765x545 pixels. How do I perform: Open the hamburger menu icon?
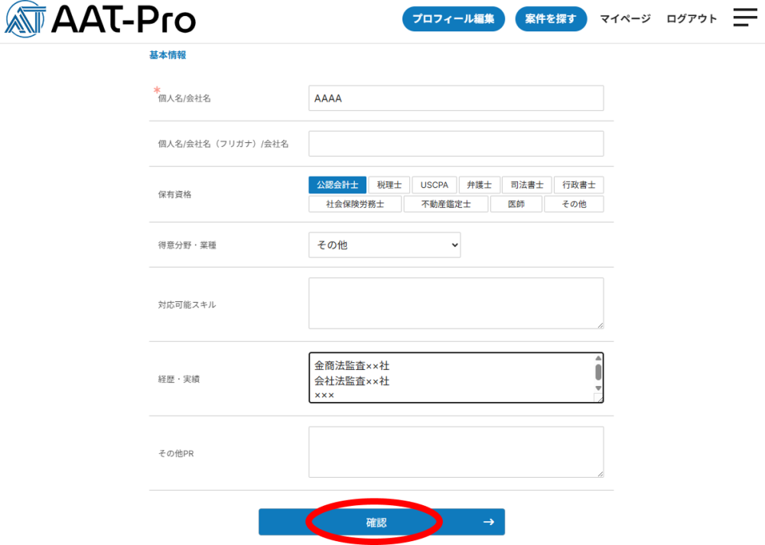[744, 18]
